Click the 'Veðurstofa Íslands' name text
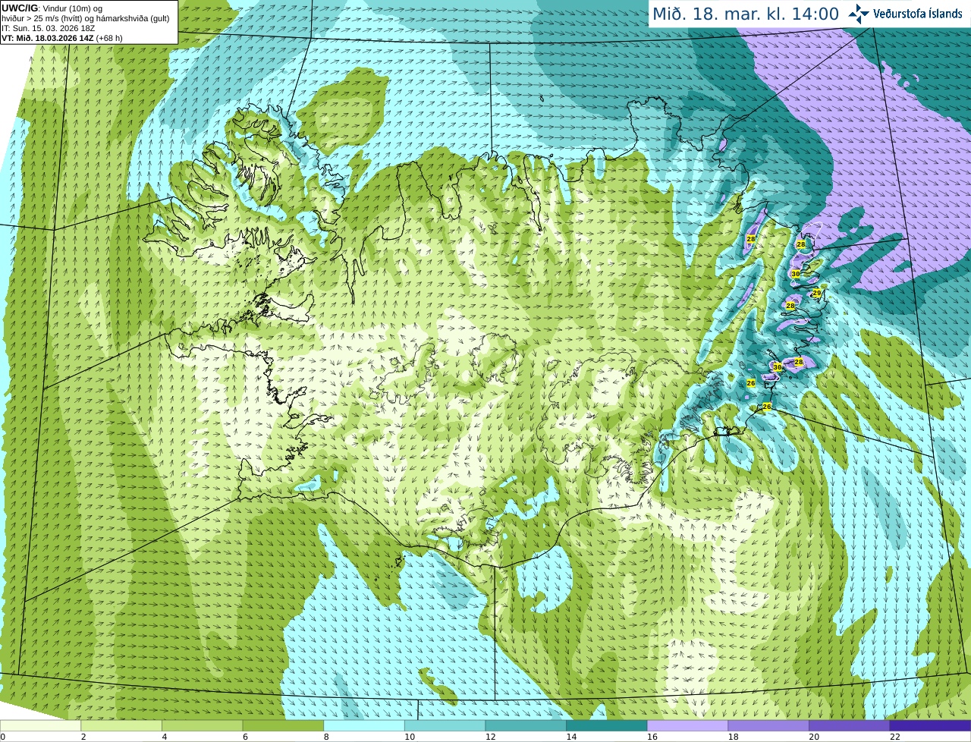Viewport: 971px width, 742px height. [918, 14]
